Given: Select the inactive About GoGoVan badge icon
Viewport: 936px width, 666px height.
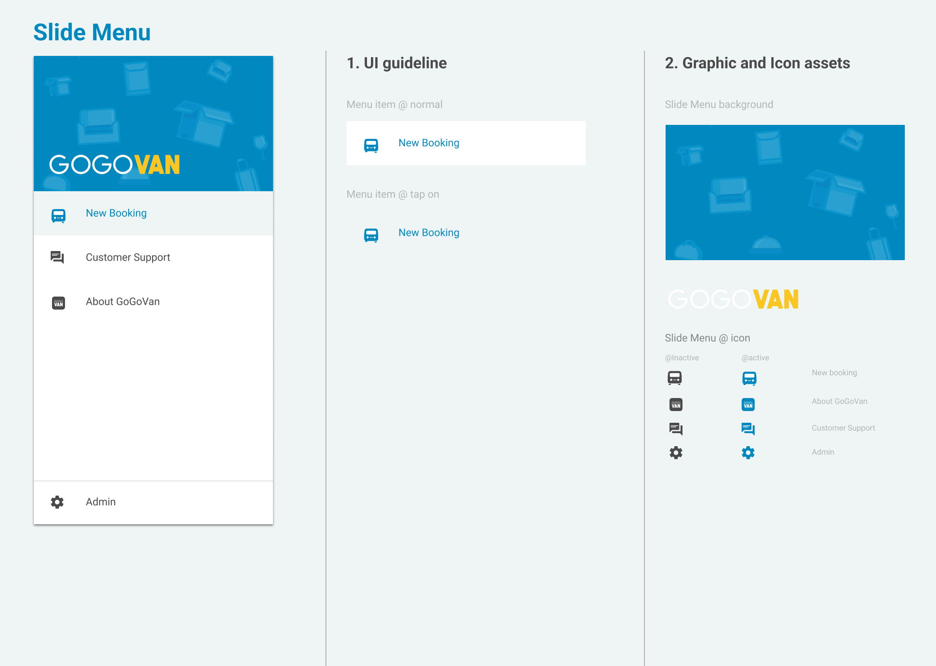Looking at the screenshot, I should click(676, 405).
